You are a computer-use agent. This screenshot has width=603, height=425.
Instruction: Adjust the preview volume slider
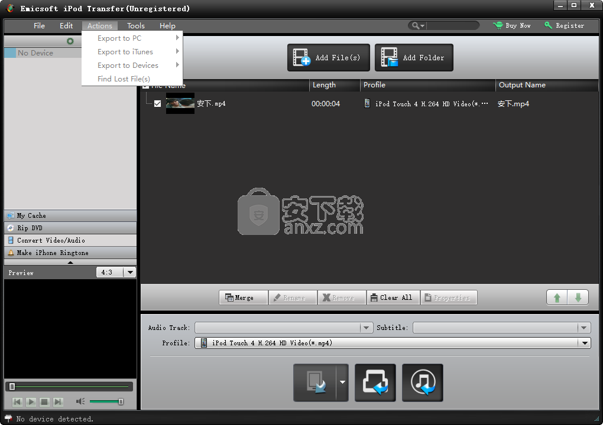(x=106, y=401)
